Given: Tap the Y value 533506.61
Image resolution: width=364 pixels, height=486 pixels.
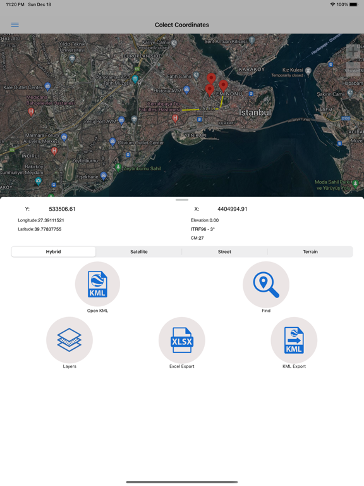Looking at the screenshot, I should (62, 209).
